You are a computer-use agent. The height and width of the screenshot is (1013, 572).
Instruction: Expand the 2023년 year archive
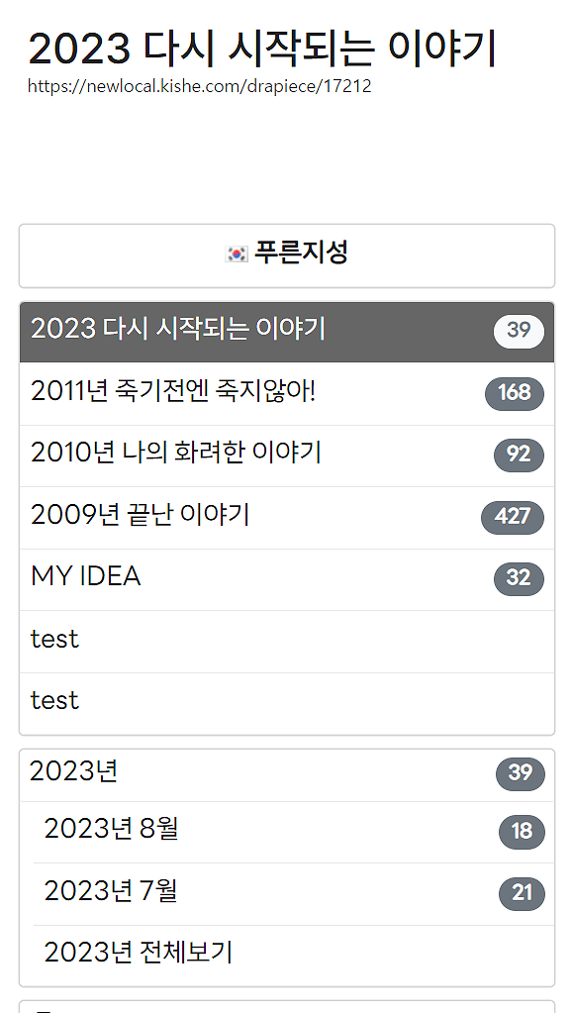[x=287, y=774]
